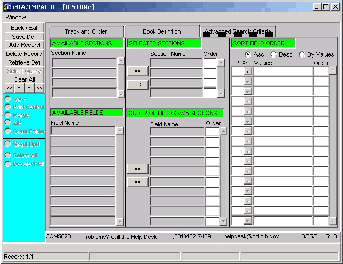Screen dimensions: 343x264
Task: Choose the Merge radio option
Action: [x=7, y=115]
